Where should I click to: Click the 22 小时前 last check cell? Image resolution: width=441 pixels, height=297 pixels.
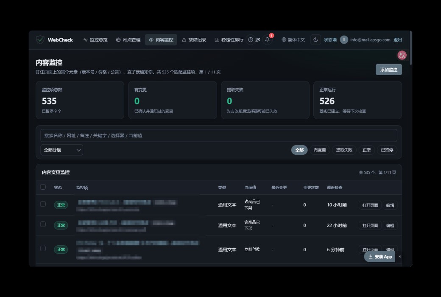point(337,225)
